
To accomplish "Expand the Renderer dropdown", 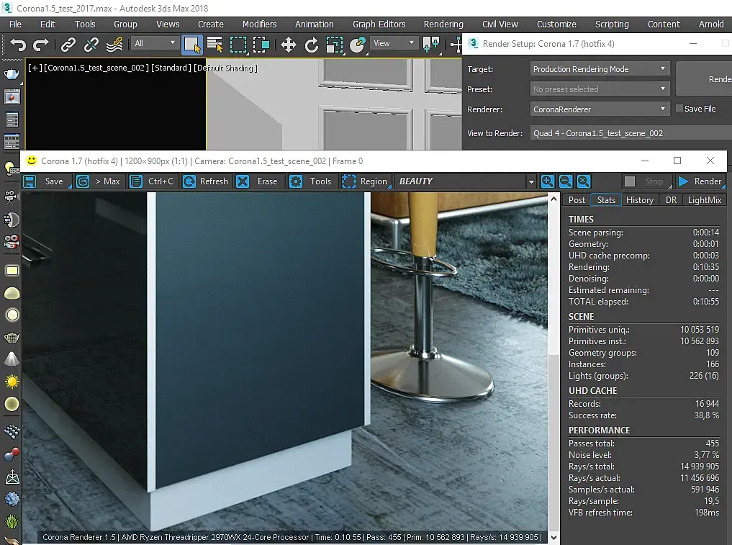I will tap(600, 109).
